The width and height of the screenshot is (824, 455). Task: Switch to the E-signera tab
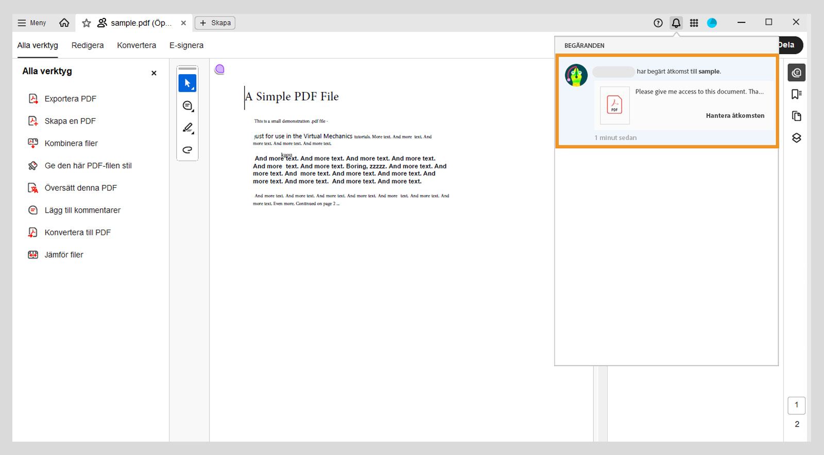click(186, 45)
